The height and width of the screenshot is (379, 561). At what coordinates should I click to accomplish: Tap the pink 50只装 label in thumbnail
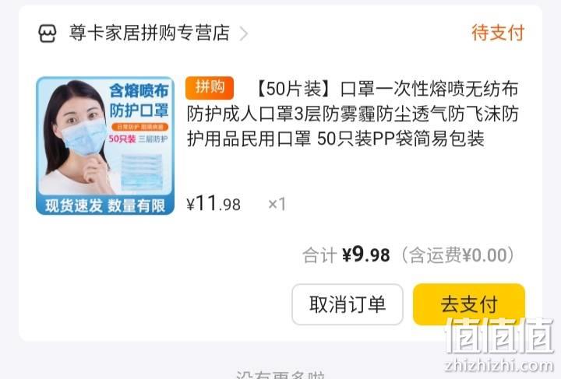(122, 139)
